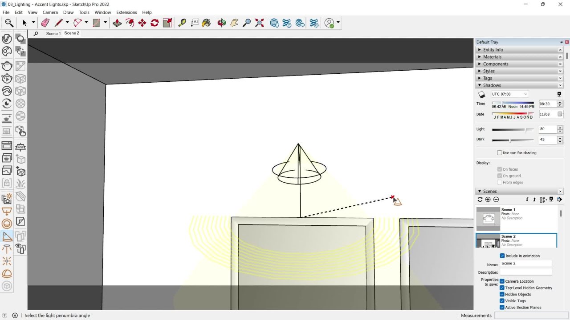Image resolution: width=570 pixels, height=320 pixels.
Task: Collapse the Shadows panel
Action: pyautogui.click(x=492, y=85)
